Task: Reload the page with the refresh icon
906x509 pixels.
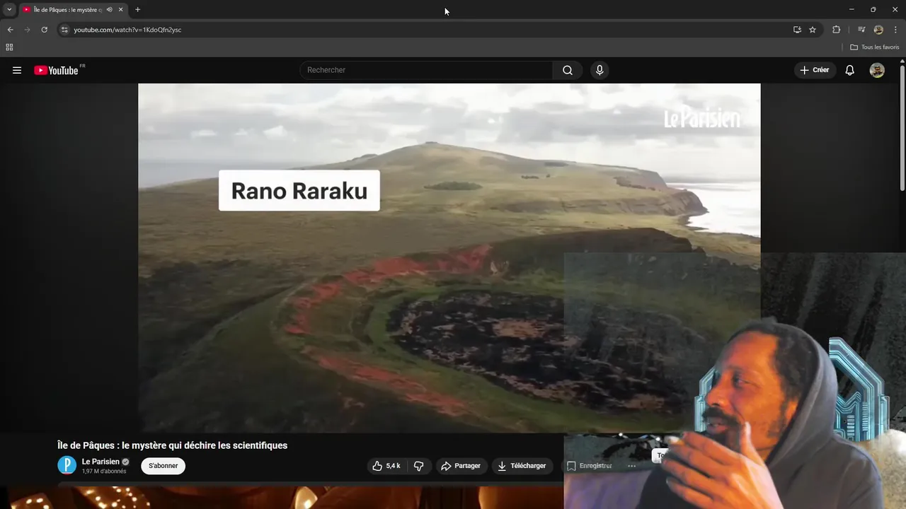Action: coord(44,30)
